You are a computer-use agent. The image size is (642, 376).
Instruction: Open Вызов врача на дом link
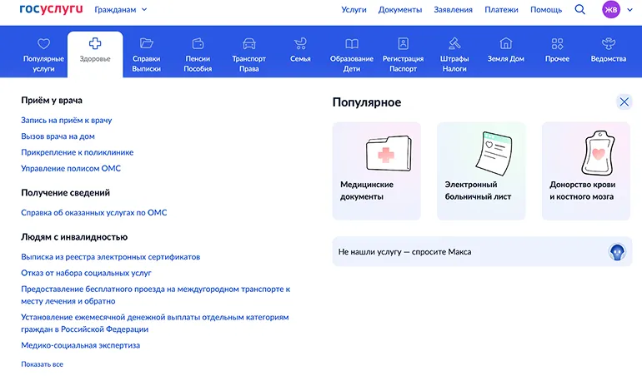(x=58, y=136)
